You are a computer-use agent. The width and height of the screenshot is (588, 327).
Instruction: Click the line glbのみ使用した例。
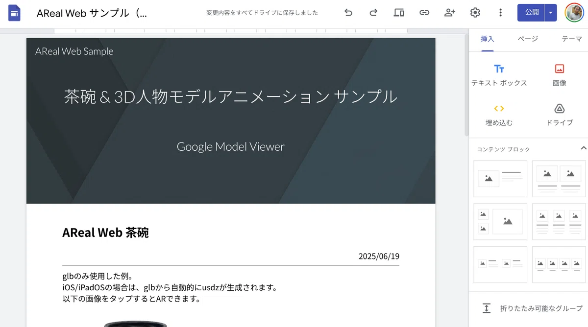click(98, 277)
